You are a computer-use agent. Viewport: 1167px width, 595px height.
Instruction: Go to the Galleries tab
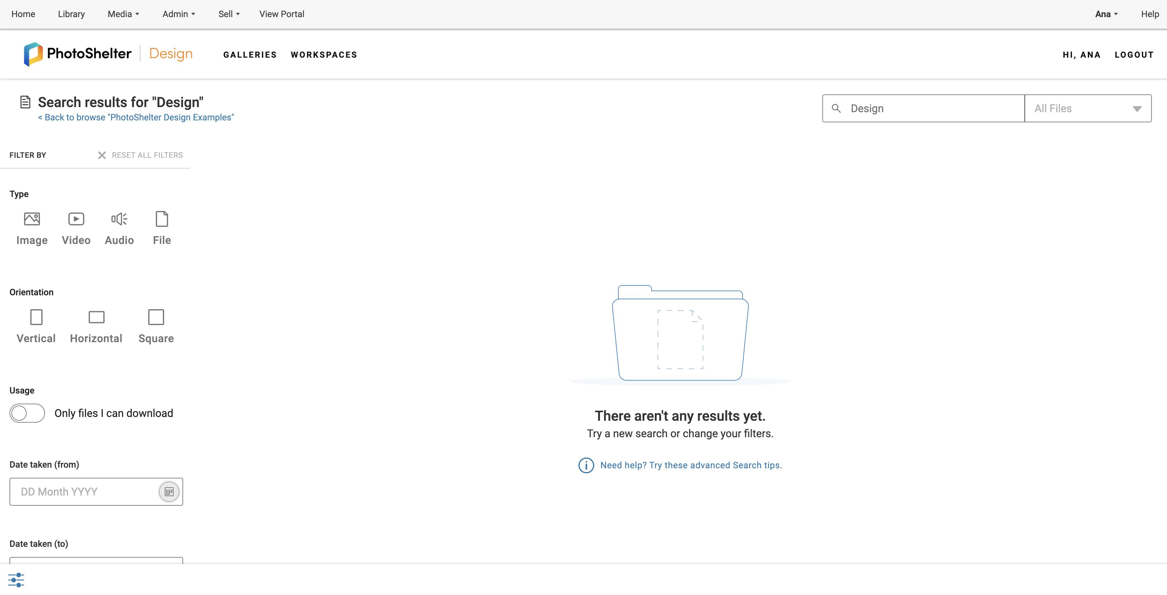tap(250, 55)
